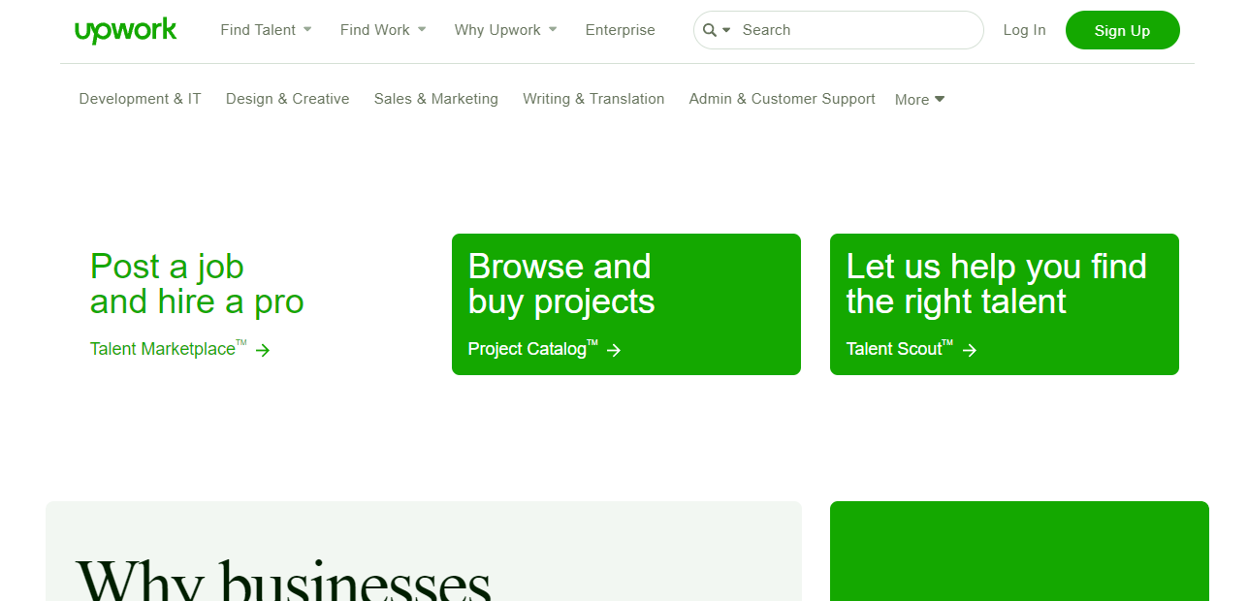
Task: Select the Writing & Translation category
Action: pyautogui.click(x=593, y=99)
